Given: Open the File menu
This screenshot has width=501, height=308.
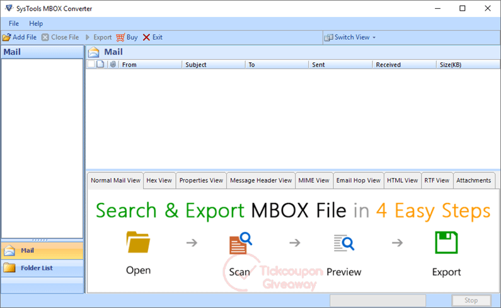Looking at the screenshot, I should tap(14, 24).
